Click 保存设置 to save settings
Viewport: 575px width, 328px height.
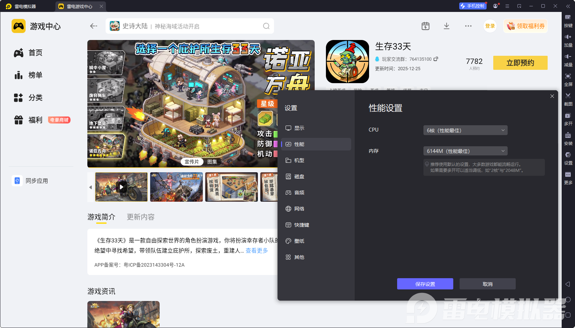(x=425, y=284)
